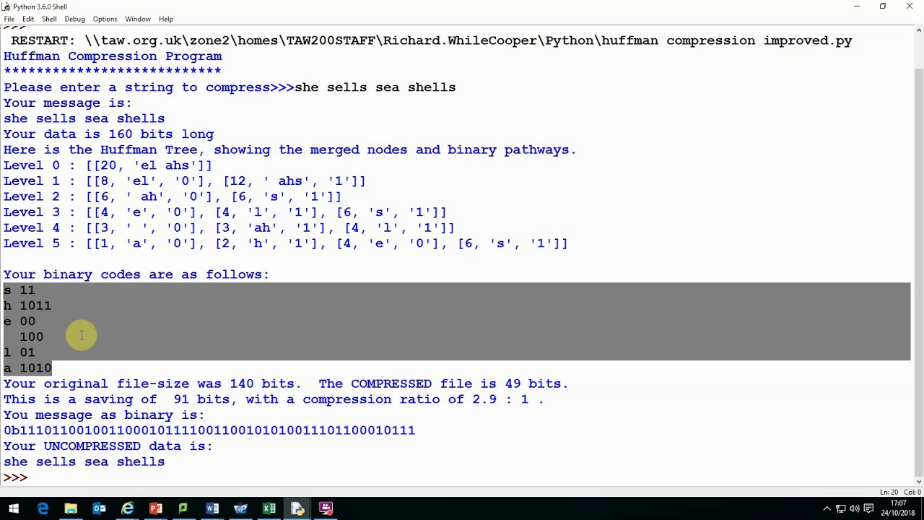Click the Python Shell title bar icon

[6, 6]
